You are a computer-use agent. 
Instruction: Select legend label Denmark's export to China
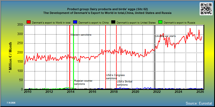pos(94,23)
